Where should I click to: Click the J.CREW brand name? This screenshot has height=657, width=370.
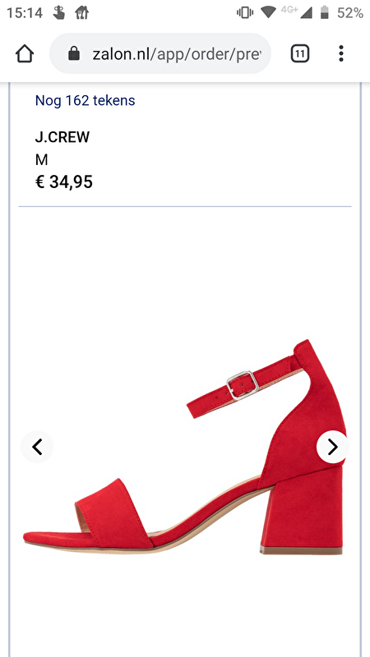[x=62, y=137]
